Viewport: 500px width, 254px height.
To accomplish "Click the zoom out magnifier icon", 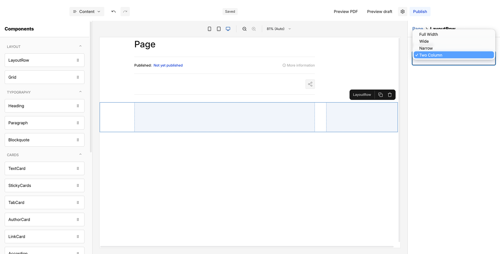I will tap(245, 29).
